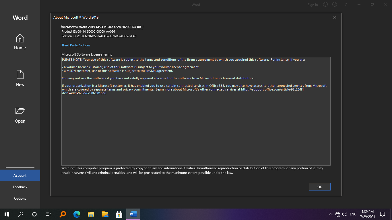Viewport: 392px width, 220px height.
Task: Click the Sign in link in title bar
Action: (x=313, y=5)
